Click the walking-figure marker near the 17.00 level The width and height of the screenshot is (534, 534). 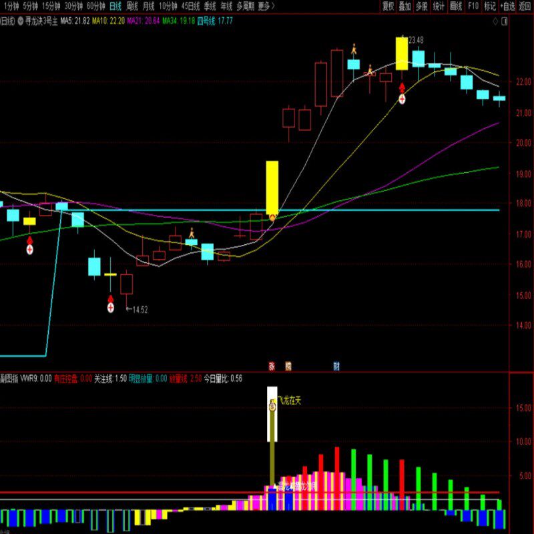point(192,233)
